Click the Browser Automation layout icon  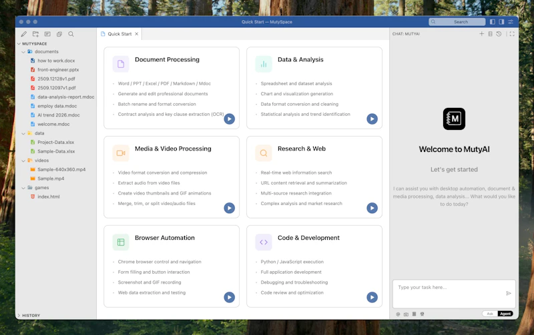tap(121, 242)
